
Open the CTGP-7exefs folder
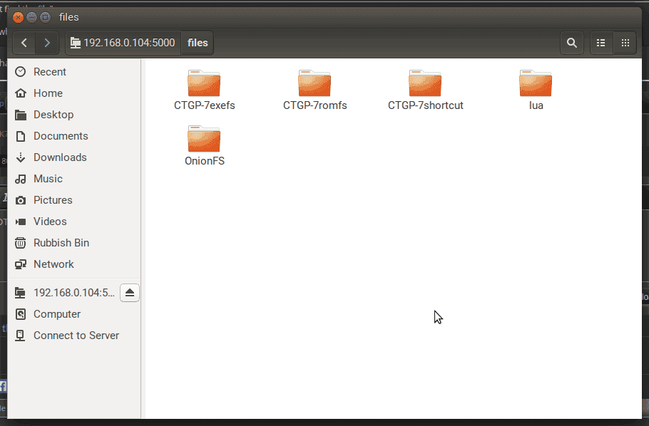point(204,90)
